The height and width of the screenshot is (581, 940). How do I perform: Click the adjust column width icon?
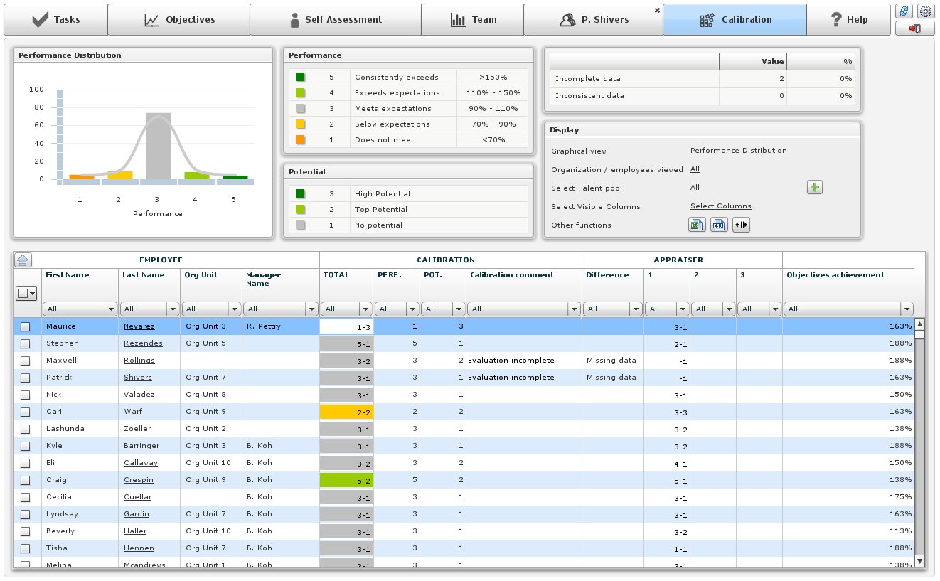(742, 225)
